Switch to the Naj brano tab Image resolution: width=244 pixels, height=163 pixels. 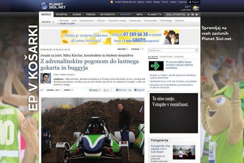point(153,57)
